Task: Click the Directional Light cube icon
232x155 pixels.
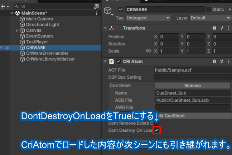Action: pyautogui.click(x=22, y=25)
